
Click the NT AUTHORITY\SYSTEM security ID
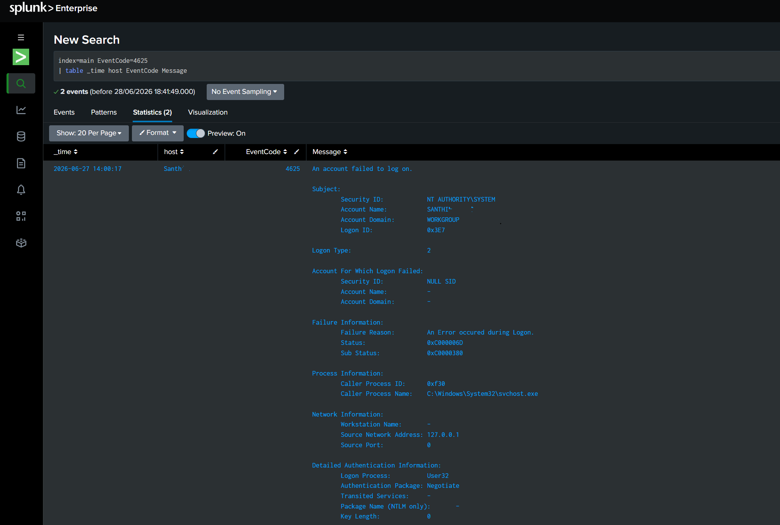[461, 199]
